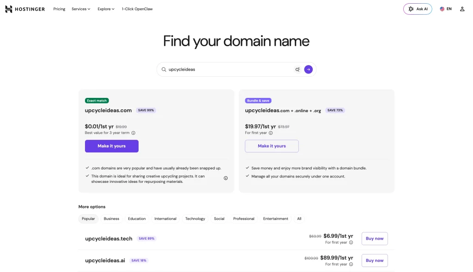
Task: Click the $89.99/1st yr price
Action: click(337, 258)
